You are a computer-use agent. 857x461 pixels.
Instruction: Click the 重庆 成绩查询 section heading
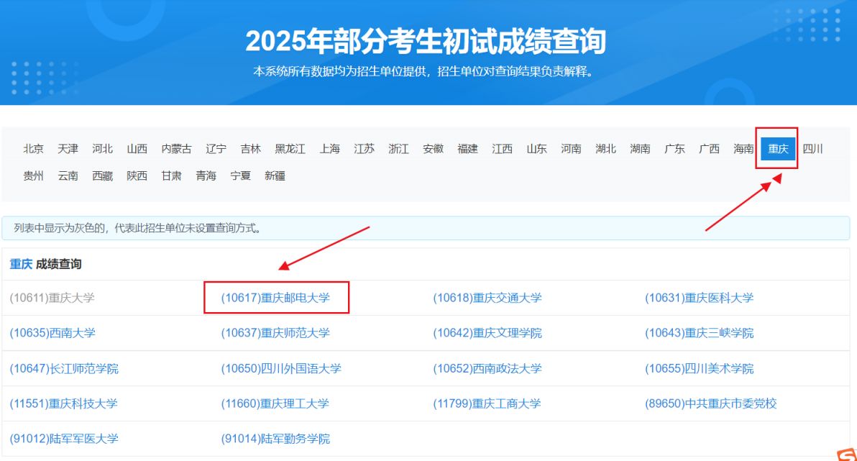click(x=45, y=264)
